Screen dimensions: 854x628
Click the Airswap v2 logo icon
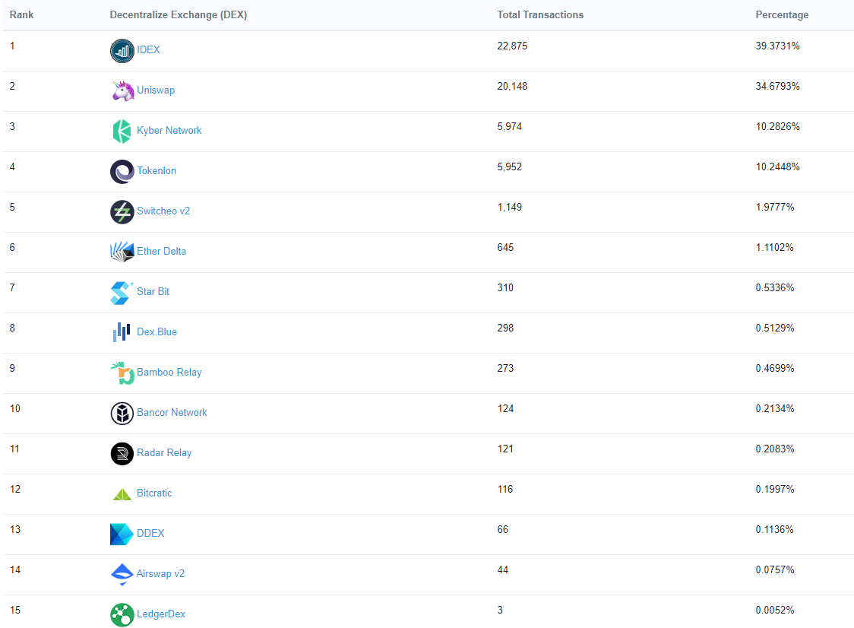click(x=122, y=575)
